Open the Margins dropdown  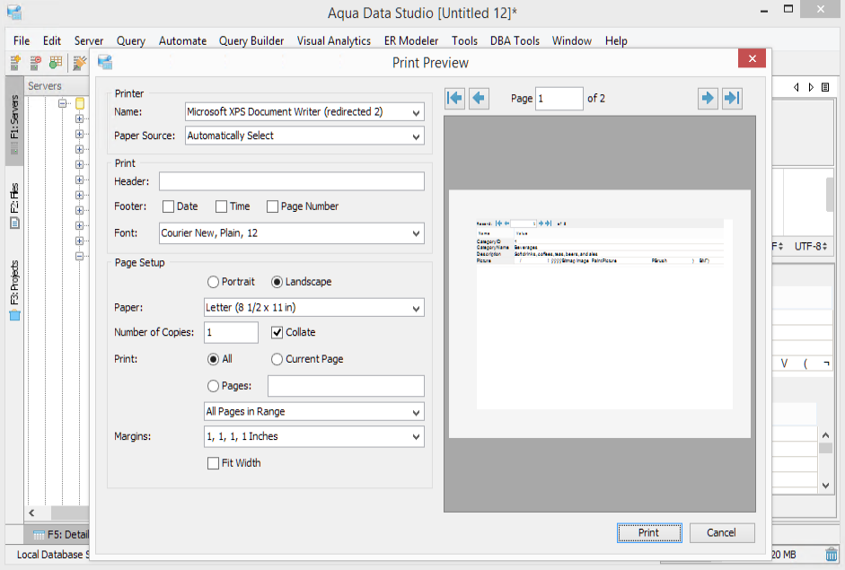click(x=314, y=436)
